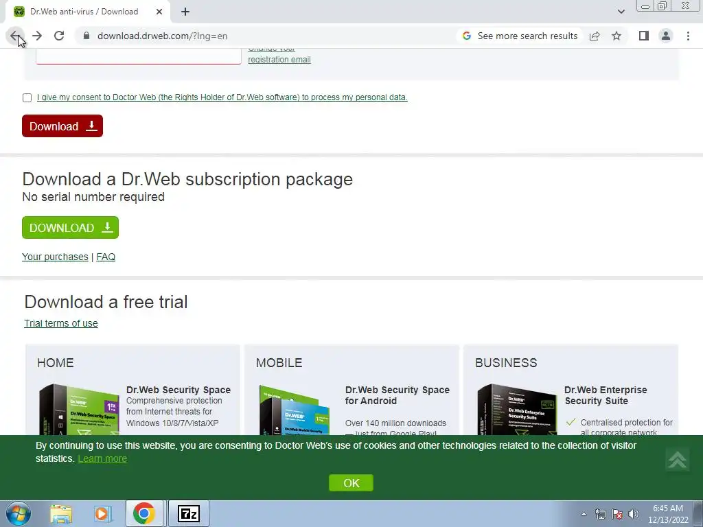Click Dr.Web Enterprise Security Suite box image

coord(516,410)
